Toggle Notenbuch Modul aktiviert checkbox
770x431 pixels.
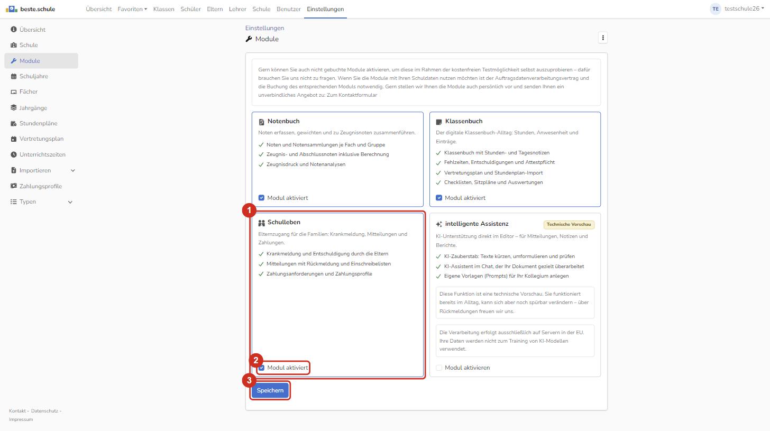point(261,198)
